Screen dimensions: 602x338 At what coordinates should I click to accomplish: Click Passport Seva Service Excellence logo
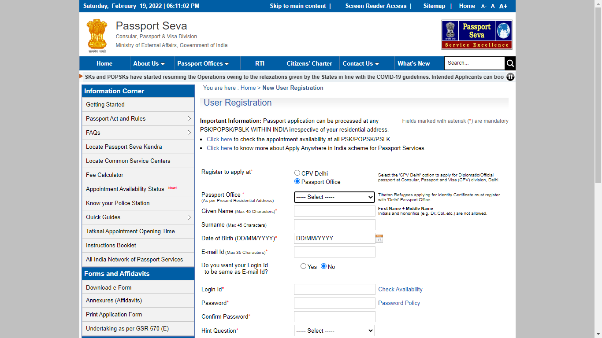(x=477, y=34)
